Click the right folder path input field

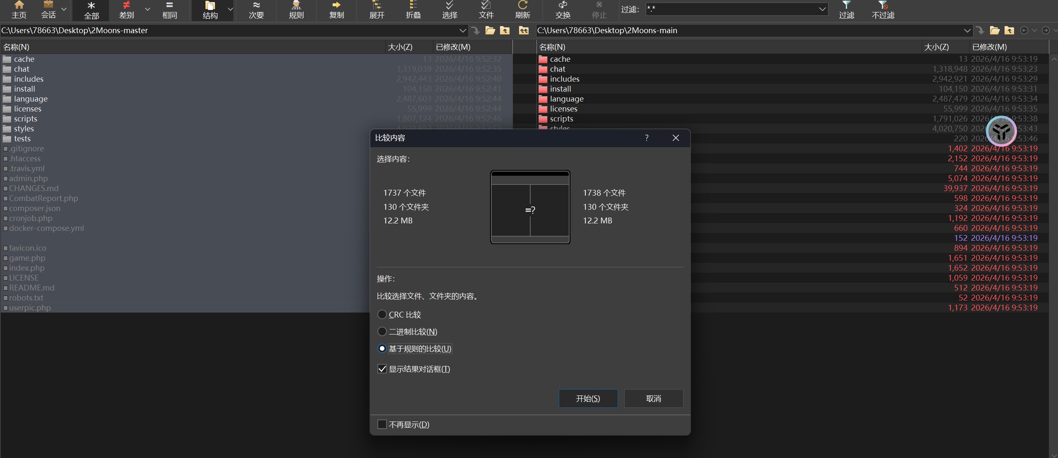749,30
